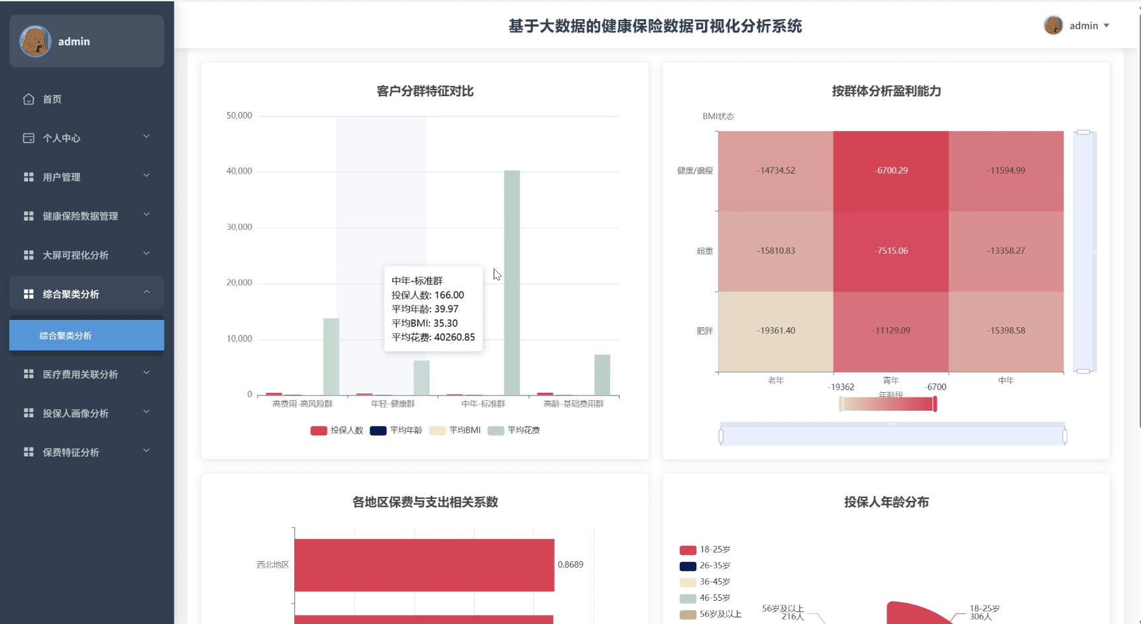Expand the 健康保险数据管理 chevron
1141x624 pixels.
click(146, 215)
